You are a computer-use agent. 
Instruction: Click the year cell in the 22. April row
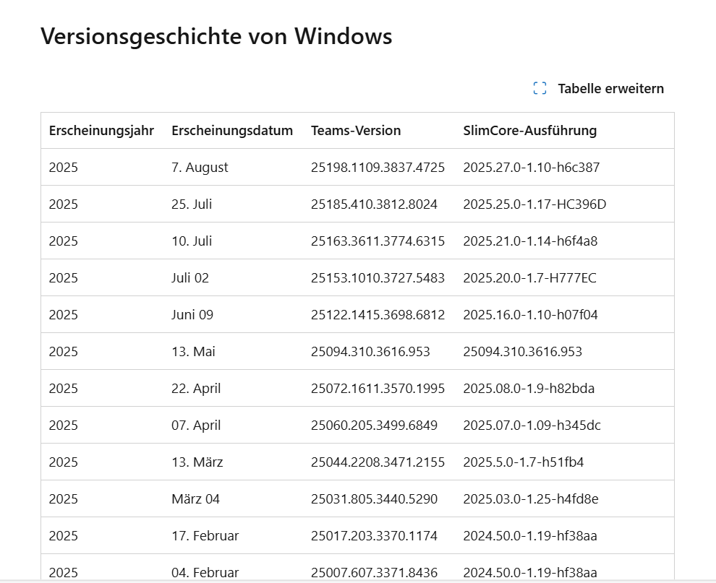pyautogui.click(x=63, y=389)
